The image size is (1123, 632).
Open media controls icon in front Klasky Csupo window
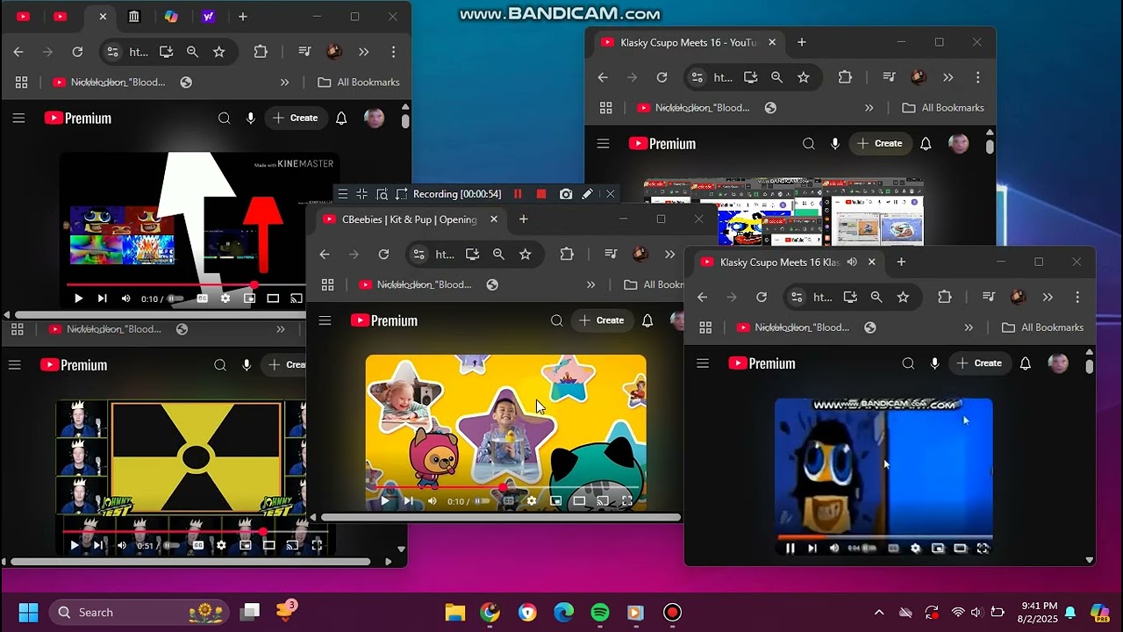[989, 297]
